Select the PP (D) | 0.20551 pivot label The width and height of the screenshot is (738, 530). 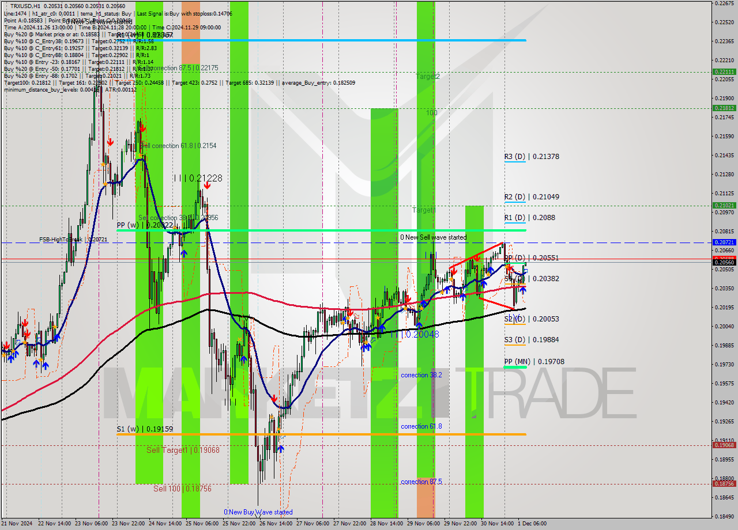point(532,258)
